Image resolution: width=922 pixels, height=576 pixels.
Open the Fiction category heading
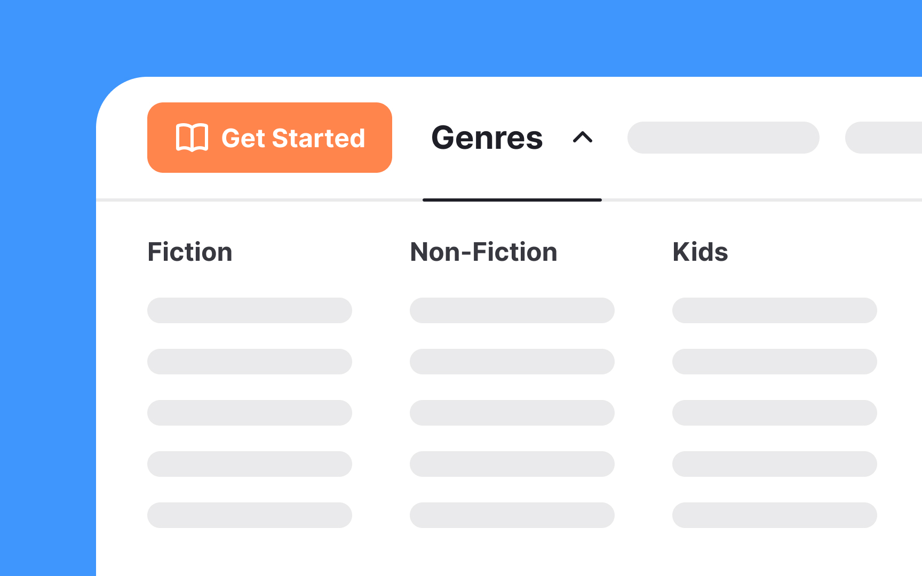click(190, 252)
